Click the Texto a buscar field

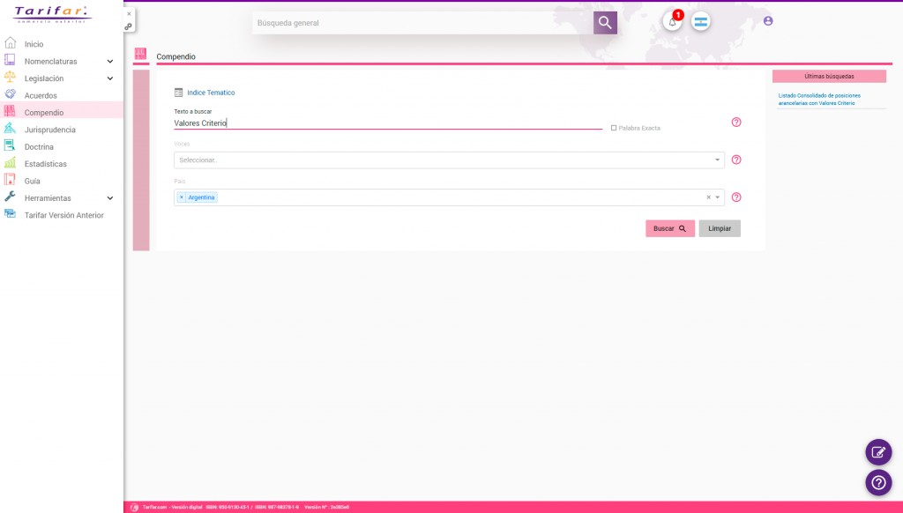pos(388,123)
